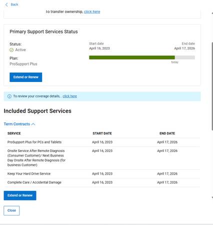The width and height of the screenshot is (213, 225).
Task: Click the green Active status check icon
Action: pyautogui.click(x=11, y=50)
